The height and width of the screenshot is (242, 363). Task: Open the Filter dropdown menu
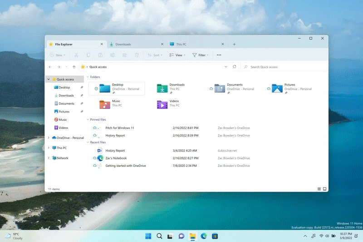pos(200,55)
